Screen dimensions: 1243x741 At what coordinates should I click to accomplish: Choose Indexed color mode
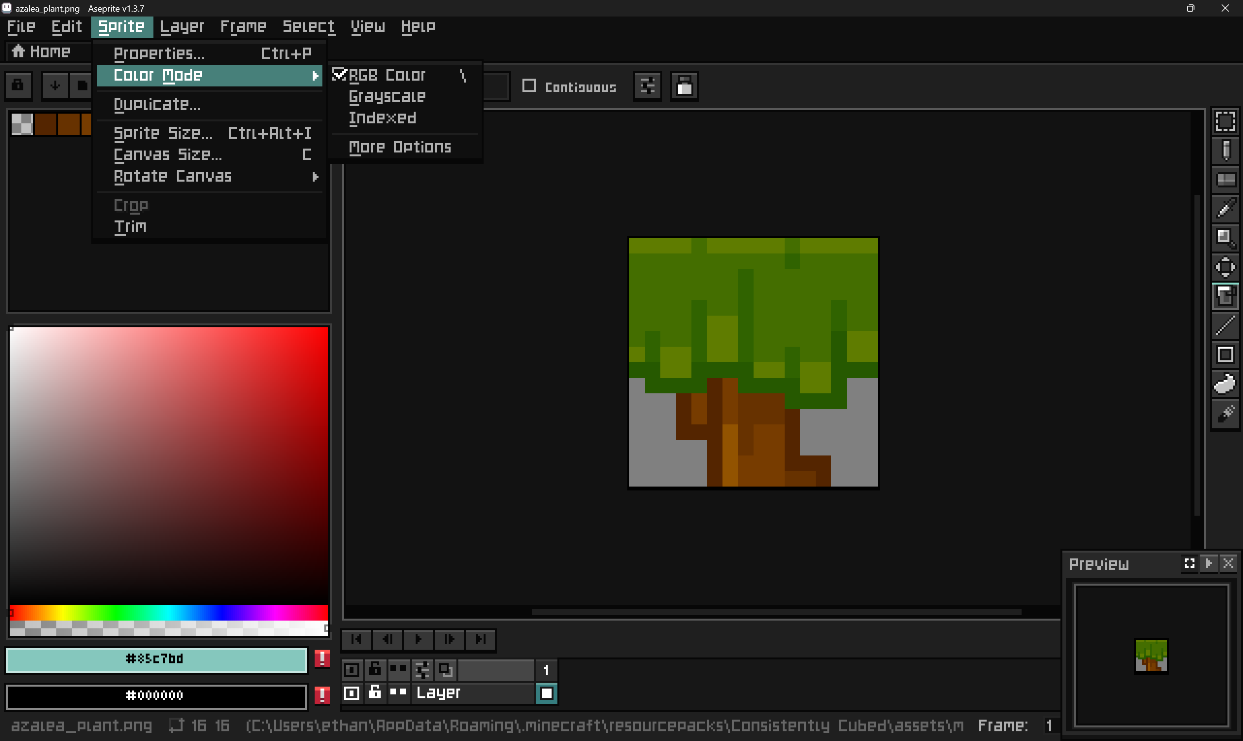383,118
